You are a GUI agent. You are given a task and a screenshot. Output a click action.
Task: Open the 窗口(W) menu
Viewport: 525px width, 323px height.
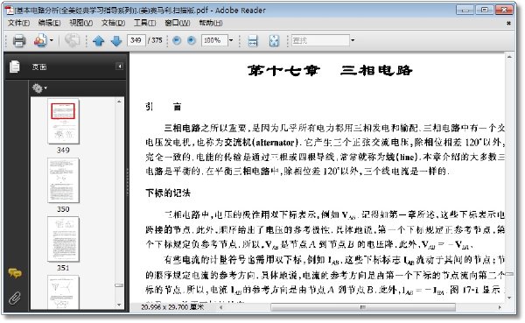178,23
